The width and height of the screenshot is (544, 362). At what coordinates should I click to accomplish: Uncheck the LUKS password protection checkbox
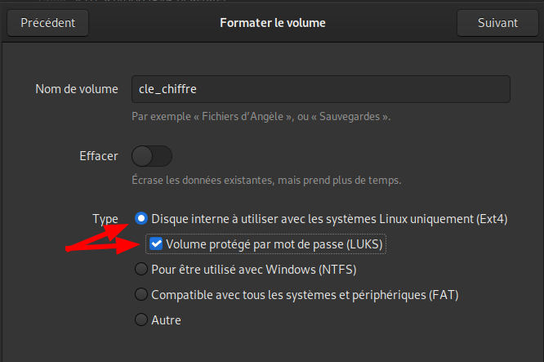click(x=156, y=244)
